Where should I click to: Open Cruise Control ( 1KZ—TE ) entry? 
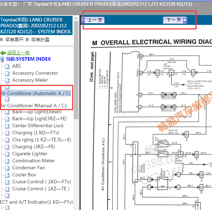pyautogui.click(x=41, y=189)
